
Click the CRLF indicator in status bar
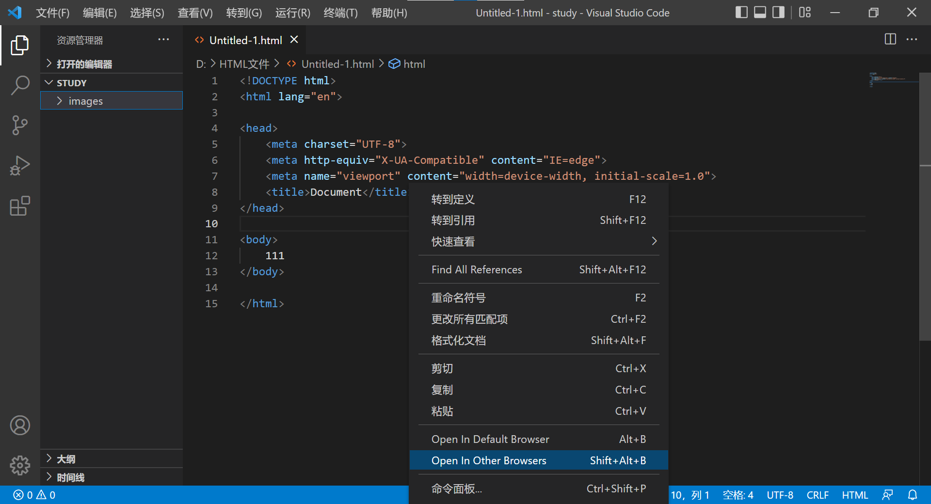[818, 495]
